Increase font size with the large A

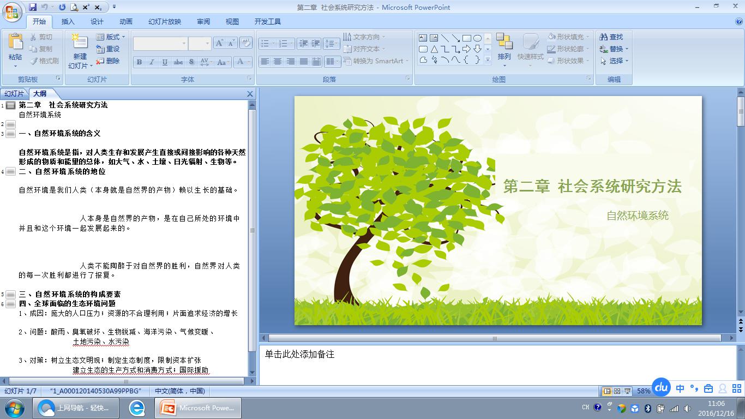219,43
